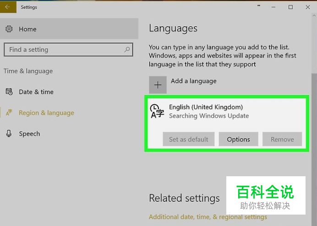The height and width of the screenshot is (226, 317).
Task: Open Home via the gear icon
Action: pos(9,29)
